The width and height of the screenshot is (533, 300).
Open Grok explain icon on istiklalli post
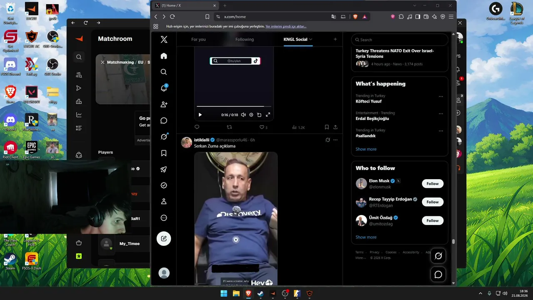click(328, 140)
